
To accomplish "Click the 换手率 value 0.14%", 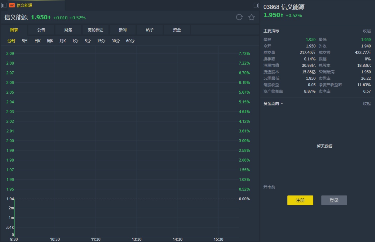I will pyautogui.click(x=310, y=59).
